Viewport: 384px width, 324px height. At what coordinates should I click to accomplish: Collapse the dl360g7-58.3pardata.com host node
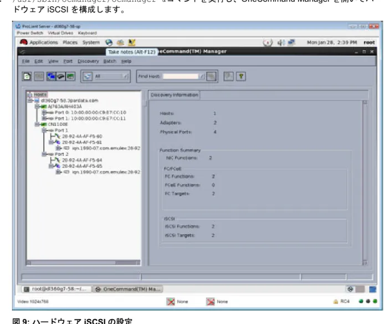[30, 100]
